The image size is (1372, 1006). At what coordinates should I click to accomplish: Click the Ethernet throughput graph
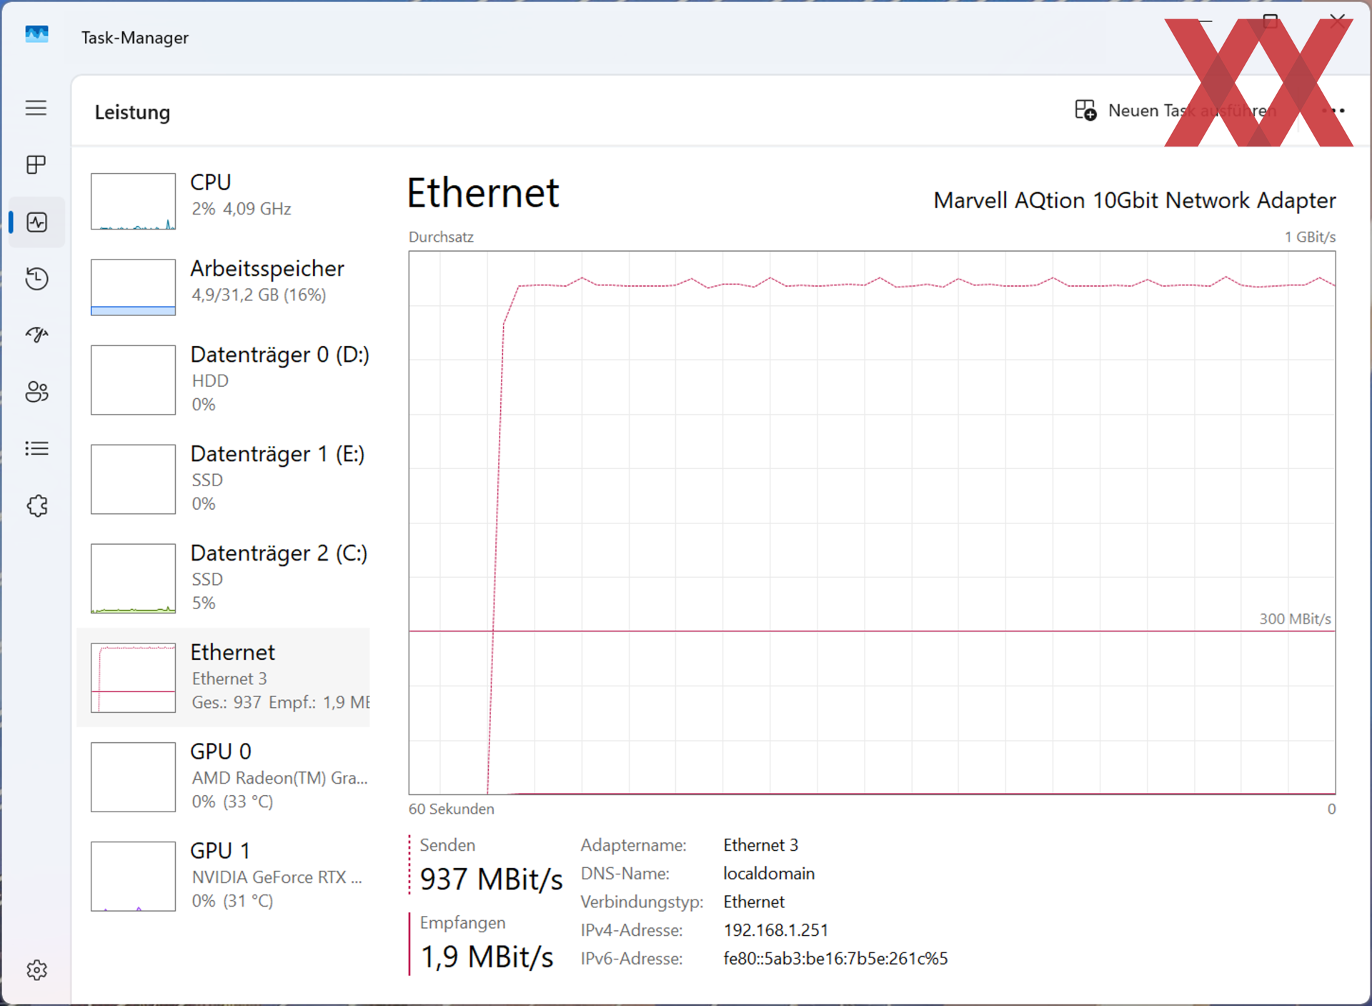tap(872, 523)
